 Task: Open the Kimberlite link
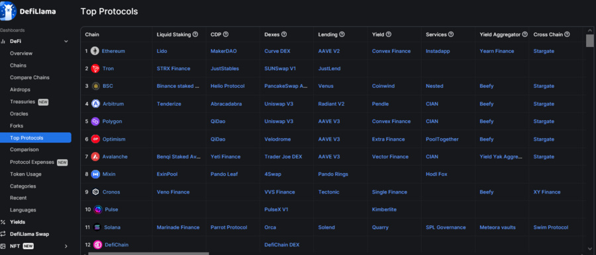pos(384,209)
